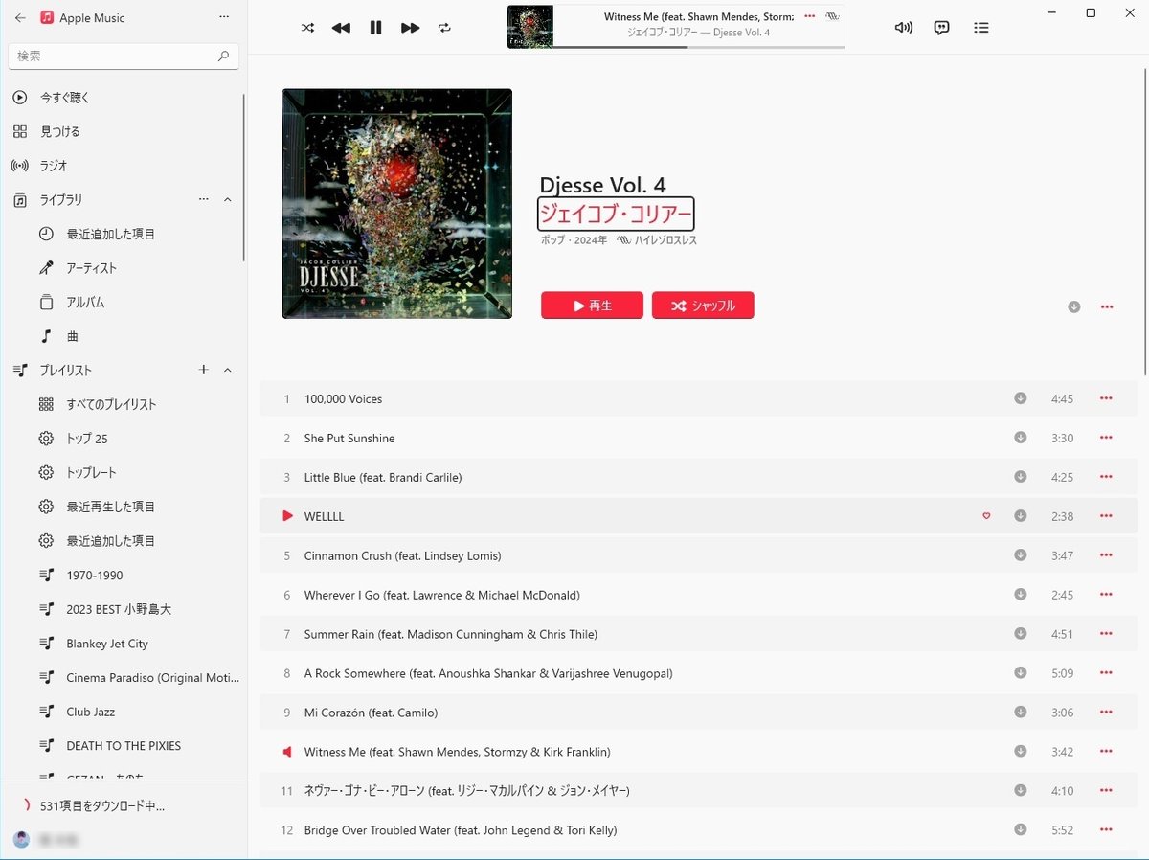The image size is (1149, 860).
Task: Download track Mi Corazón
Action: [x=1021, y=713]
